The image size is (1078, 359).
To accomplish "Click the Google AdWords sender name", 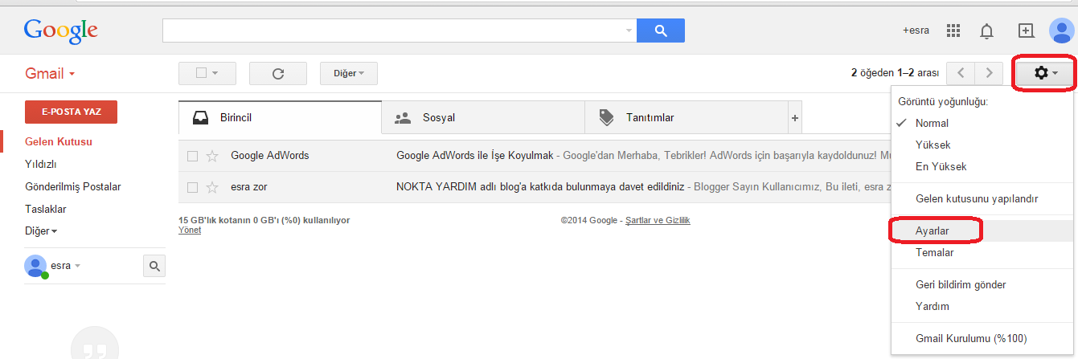I will click(270, 156).
